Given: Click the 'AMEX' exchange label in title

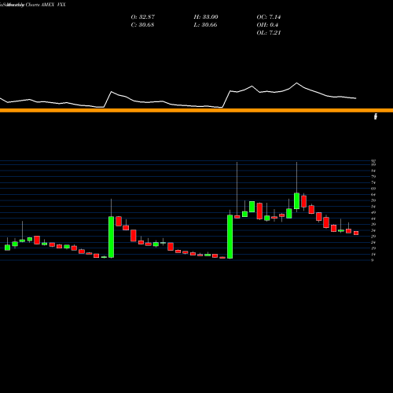Looking at the screenshot, I should pos(47,5).
